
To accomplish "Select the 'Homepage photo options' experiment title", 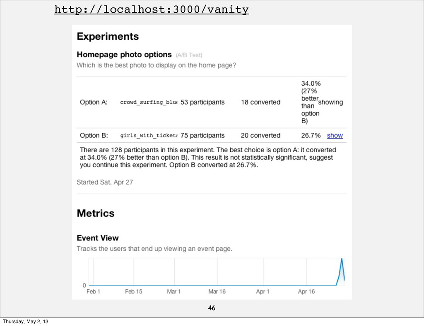I will click(124, 55).
